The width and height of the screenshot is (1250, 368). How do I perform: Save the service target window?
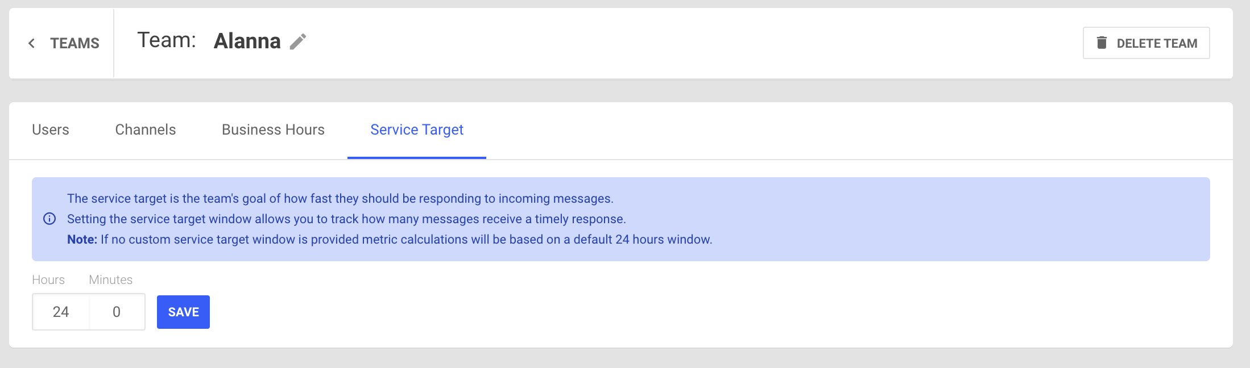183,312
